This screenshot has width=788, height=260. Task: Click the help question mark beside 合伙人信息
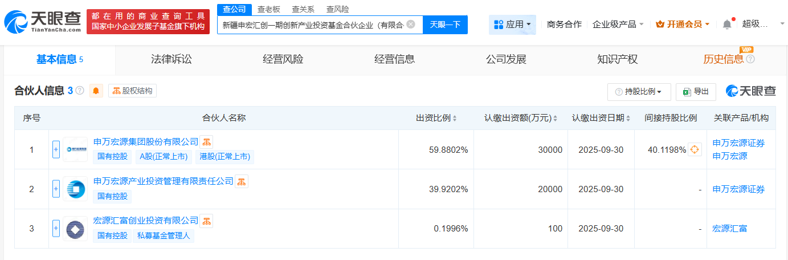point(80,91)
